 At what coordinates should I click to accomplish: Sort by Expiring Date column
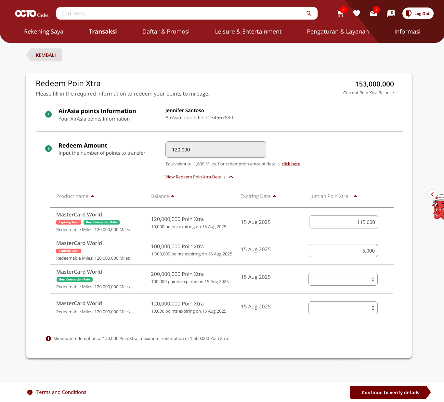point(258,196)
